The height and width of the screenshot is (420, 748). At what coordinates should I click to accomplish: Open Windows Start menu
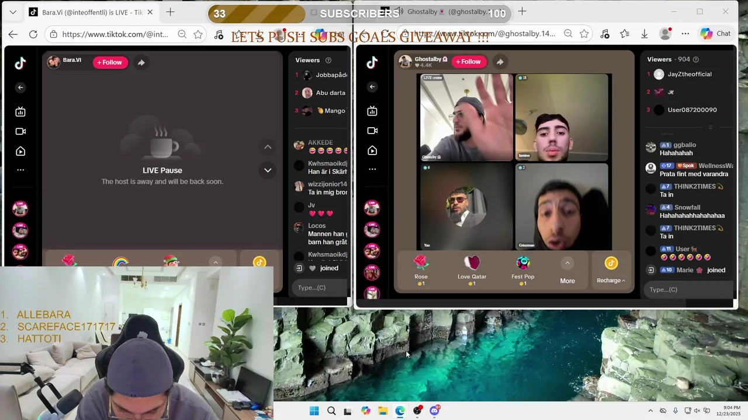pos(314,411)
